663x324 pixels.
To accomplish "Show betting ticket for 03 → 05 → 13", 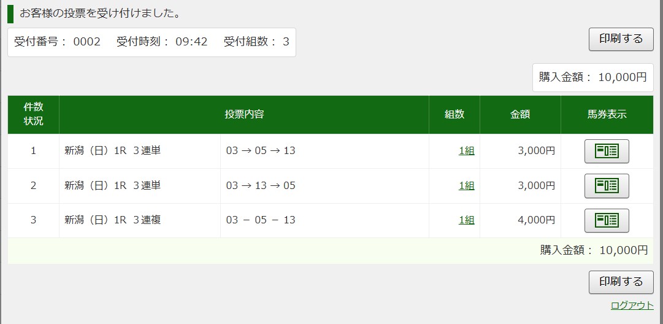I will click(x=607, y=151).
